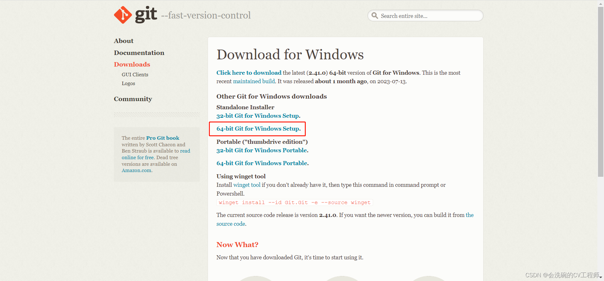Screen dimensions: 604x281
Task: Download 64-bit Git for Windows Portable
Action: click(262, 163)
